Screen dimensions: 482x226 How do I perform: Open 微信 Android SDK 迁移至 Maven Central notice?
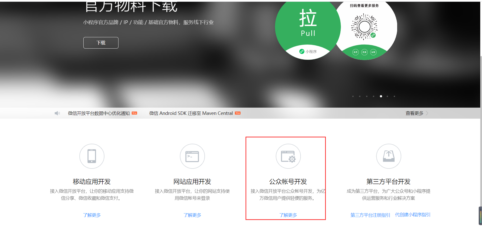tap(191, 113)
